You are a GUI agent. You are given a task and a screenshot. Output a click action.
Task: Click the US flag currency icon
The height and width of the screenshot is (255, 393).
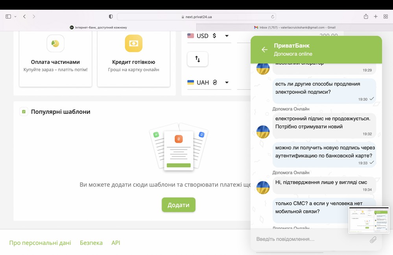190,36
